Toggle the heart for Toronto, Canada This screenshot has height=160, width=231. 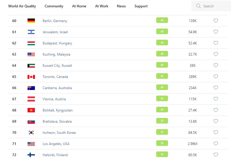pos(216,77)
